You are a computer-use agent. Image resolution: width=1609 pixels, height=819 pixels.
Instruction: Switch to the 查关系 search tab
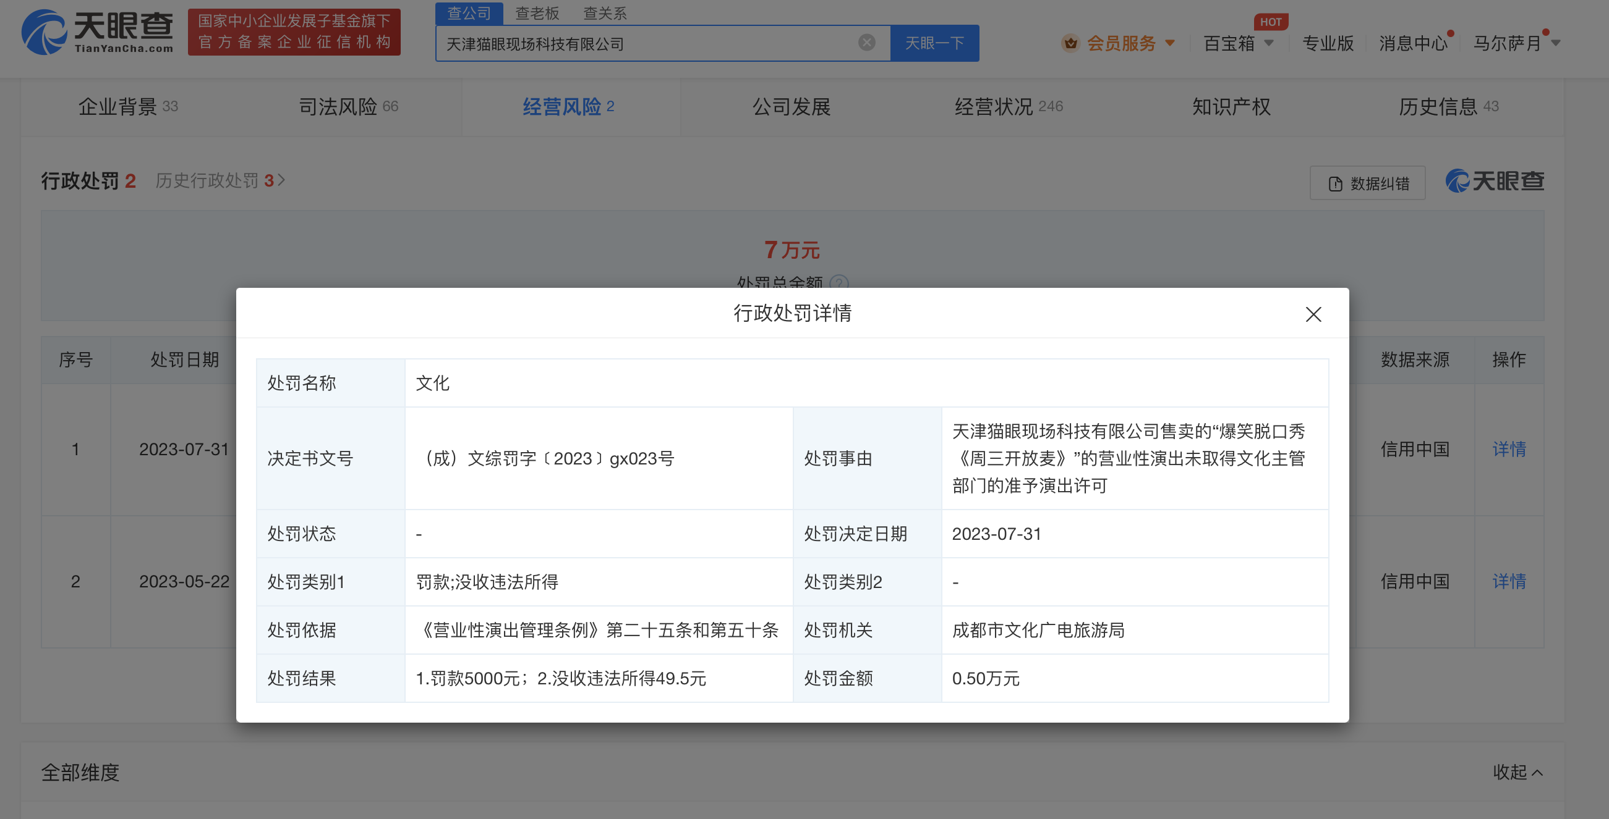605,13
